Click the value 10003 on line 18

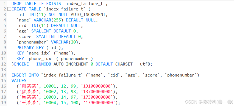coord(50,97)
